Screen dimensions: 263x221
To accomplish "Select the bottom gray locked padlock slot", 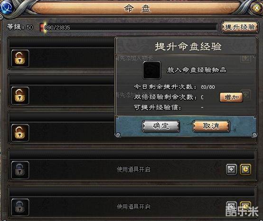I will [x=20, y=207].
